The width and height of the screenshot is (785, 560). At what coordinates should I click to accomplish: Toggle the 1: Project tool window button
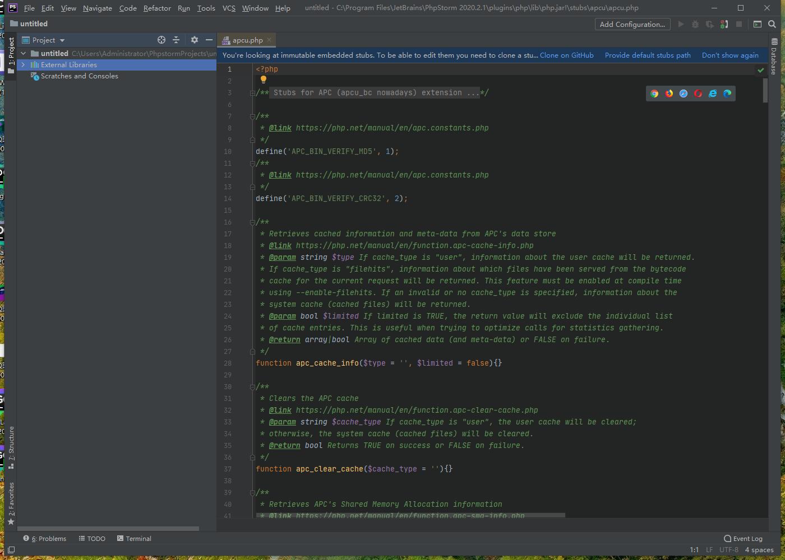[x=11, y=55]
